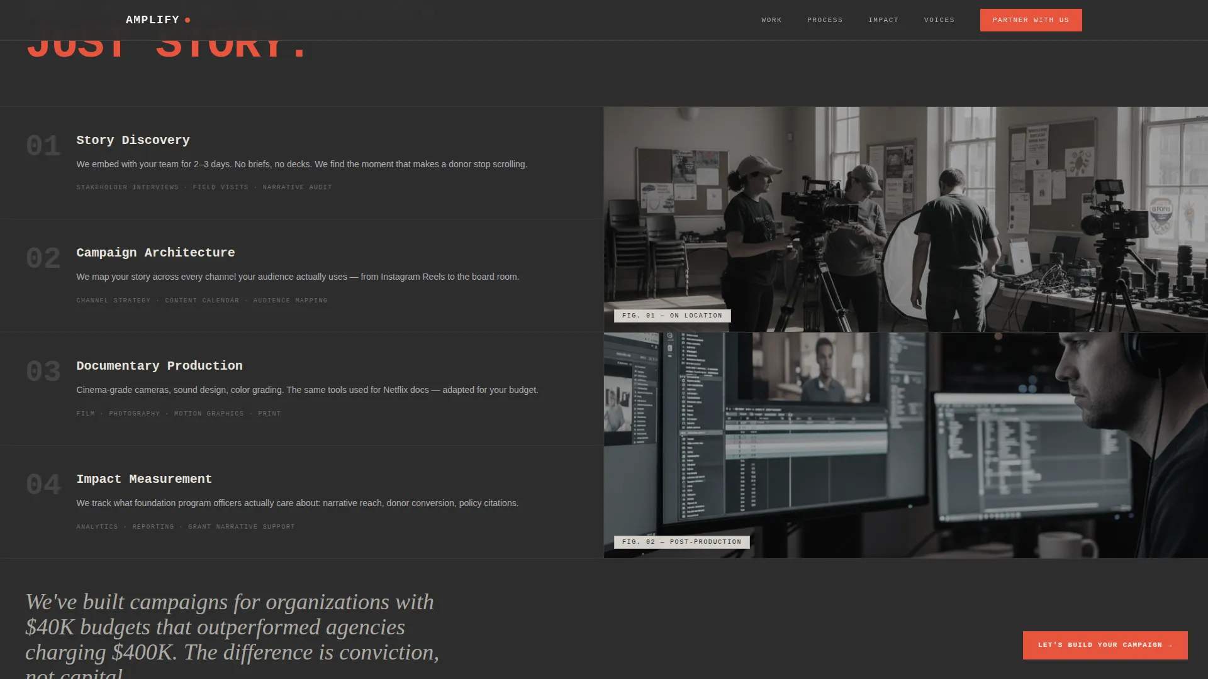1208x679 pixels.
Task: Click the 'We map your story' description
Action: (298, 277)
